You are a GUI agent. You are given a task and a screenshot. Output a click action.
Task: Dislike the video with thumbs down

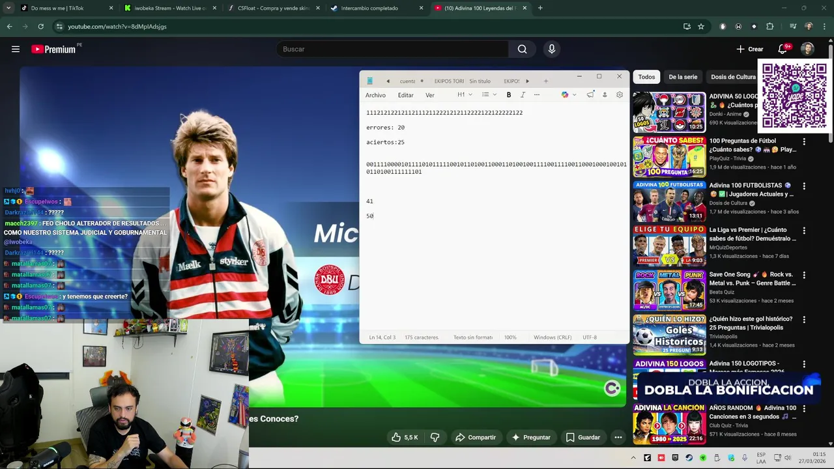pyautogui.click(x=435, y=437)
